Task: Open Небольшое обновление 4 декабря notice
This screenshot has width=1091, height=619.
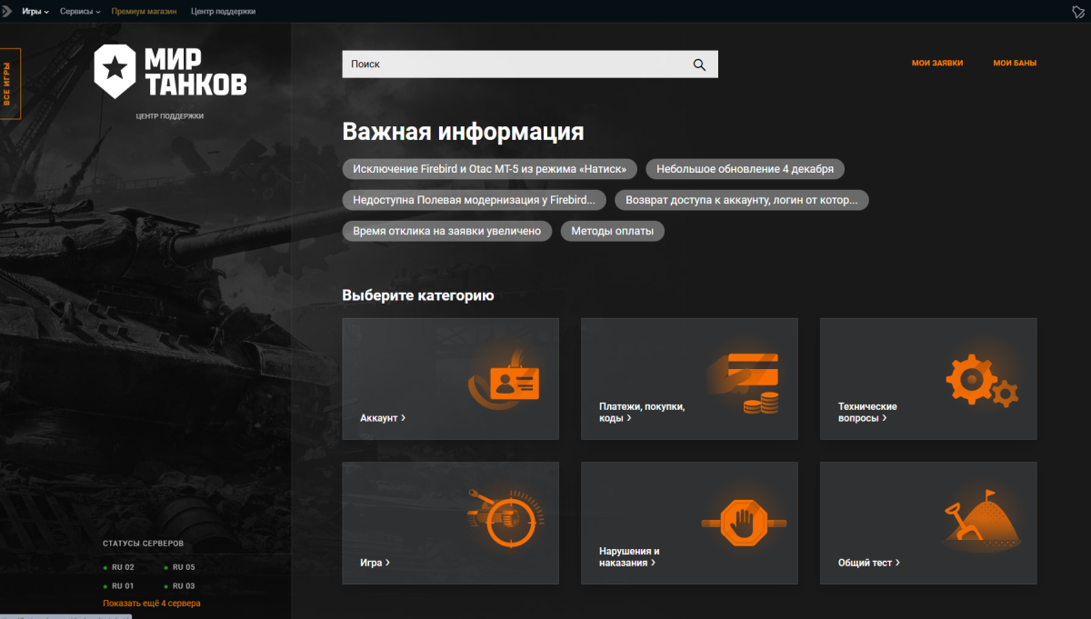Action: 745,169
